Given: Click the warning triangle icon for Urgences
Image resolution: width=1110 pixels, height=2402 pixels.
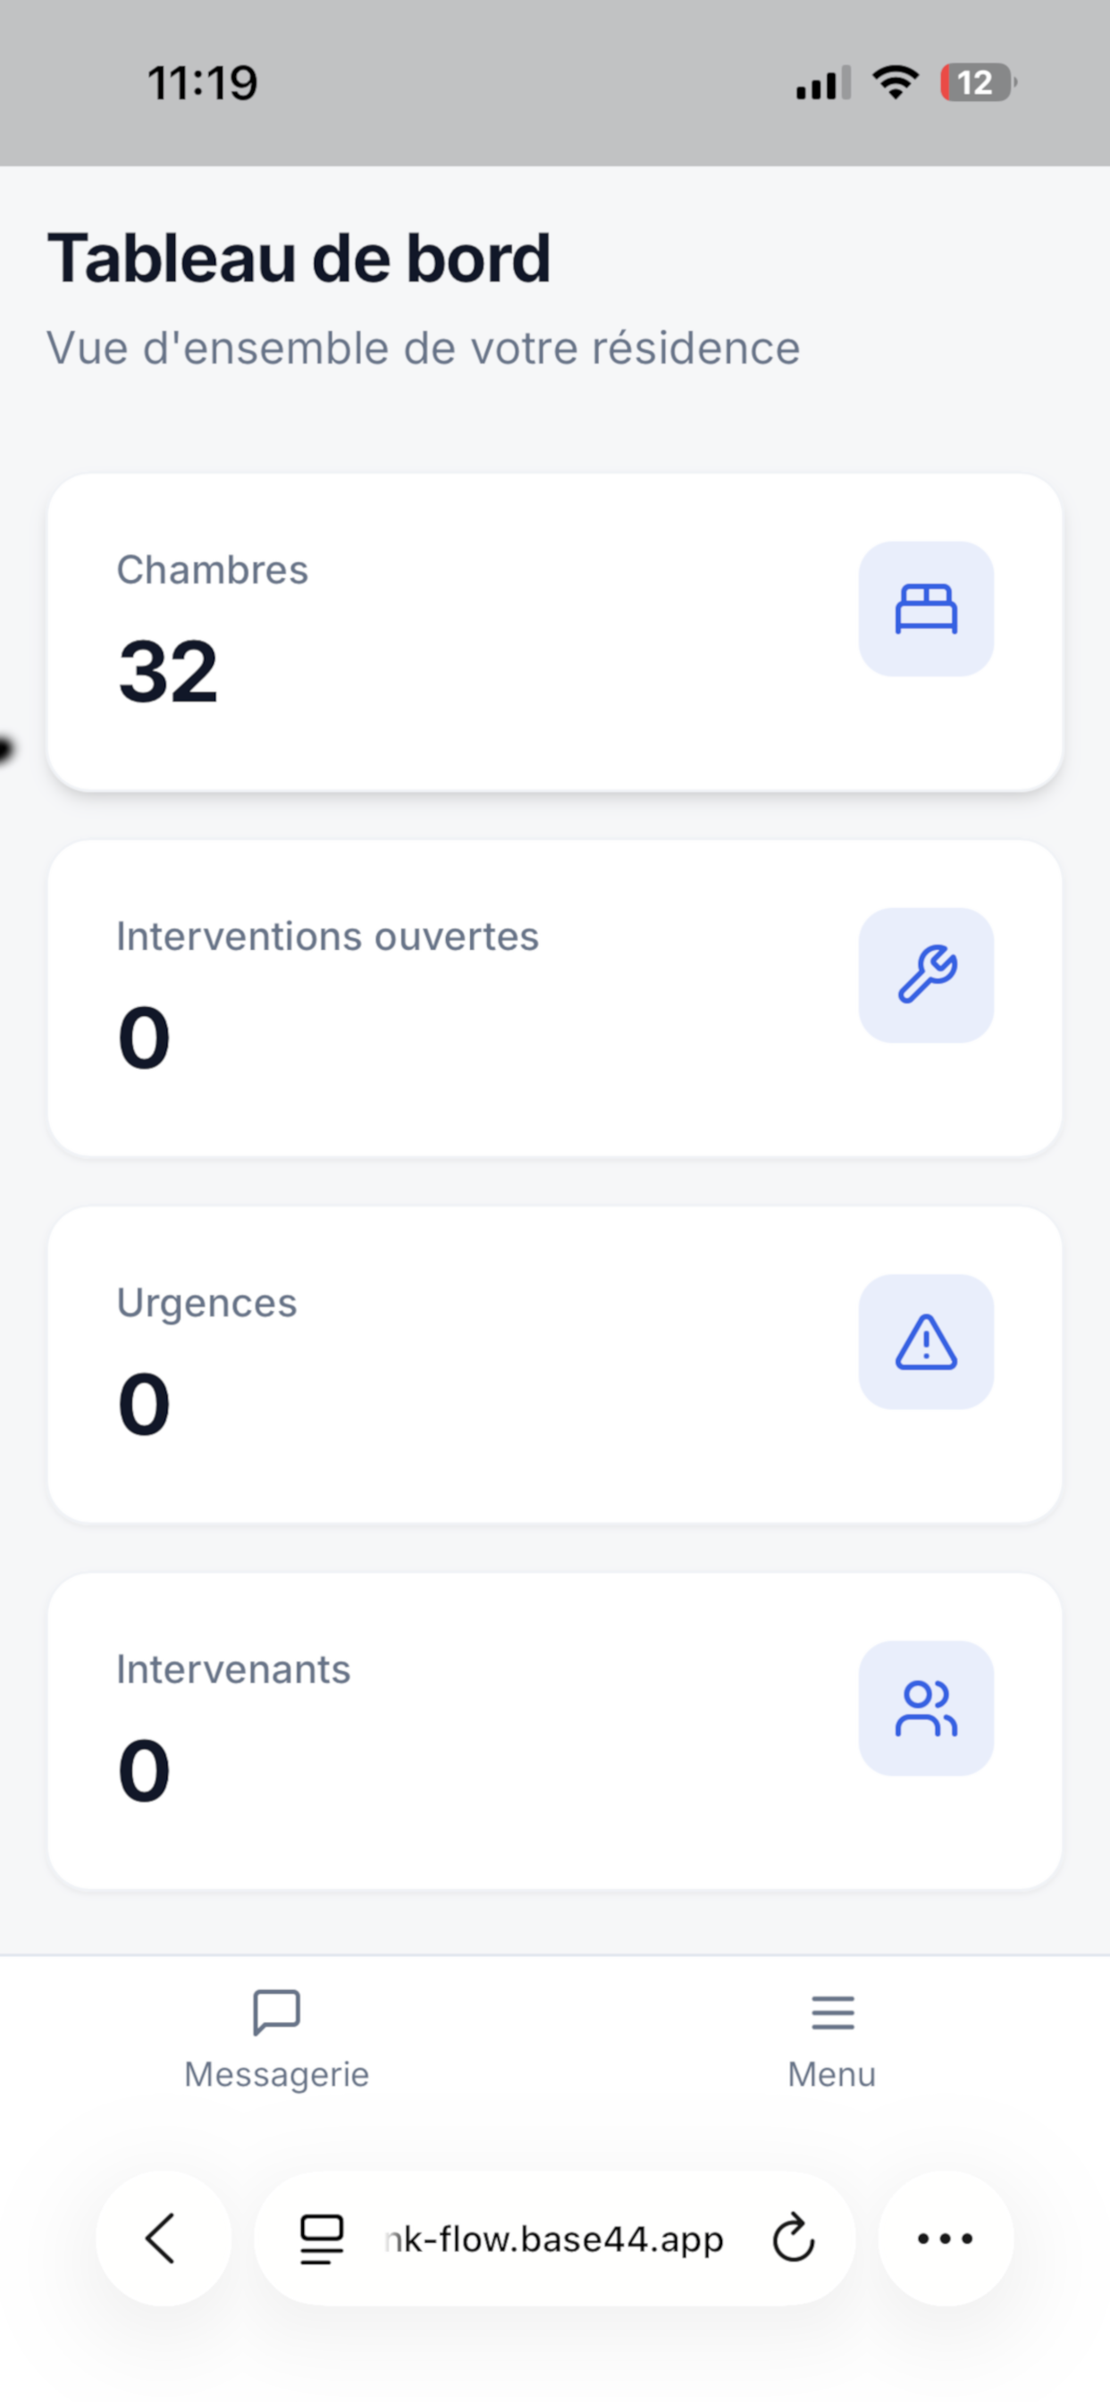Looking at the screenshot, I should pos(925,1342).
